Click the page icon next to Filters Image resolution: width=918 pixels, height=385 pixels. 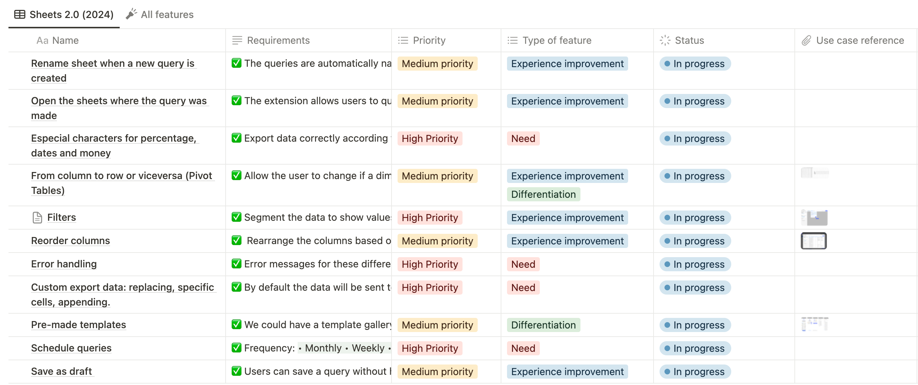tap(37, 218)
